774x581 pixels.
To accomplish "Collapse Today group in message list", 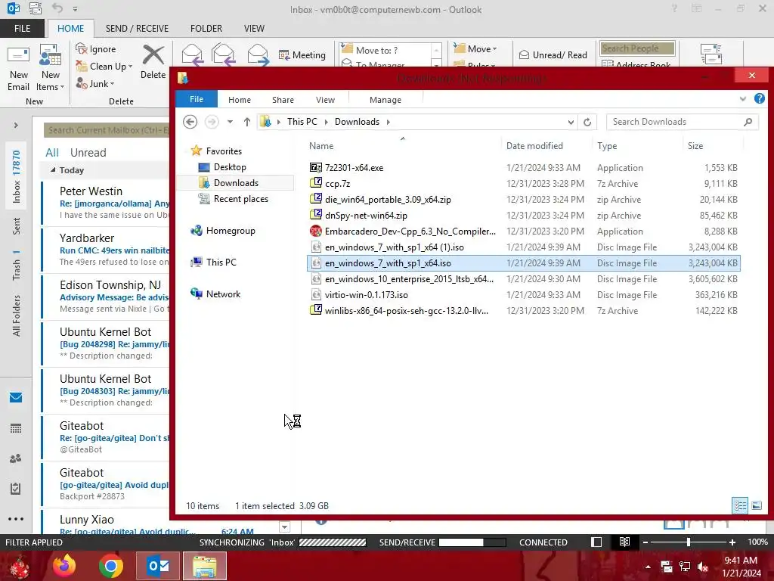I will click(53, 170).
